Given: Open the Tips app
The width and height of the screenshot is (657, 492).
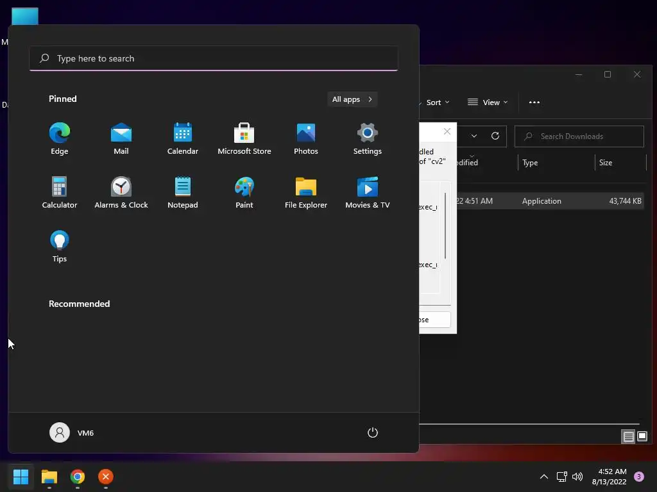Looking at the screenshot, I should 60,247.
